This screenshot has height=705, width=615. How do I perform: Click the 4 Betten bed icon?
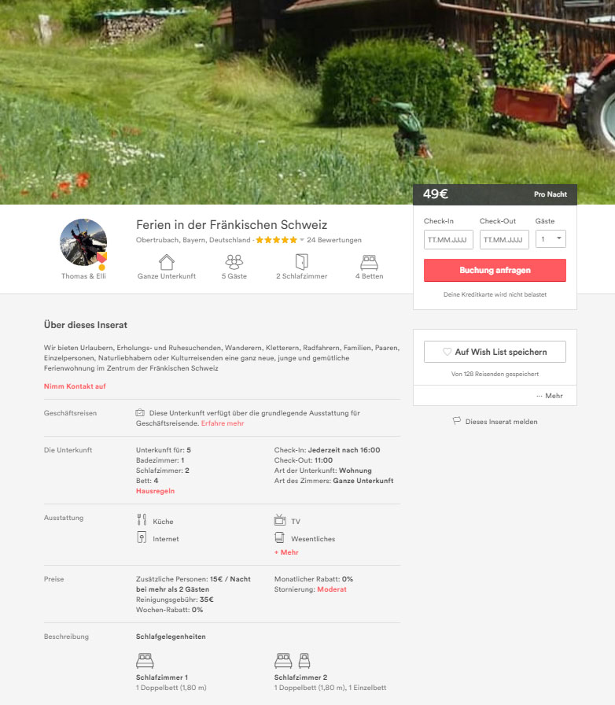coord(369,262)
